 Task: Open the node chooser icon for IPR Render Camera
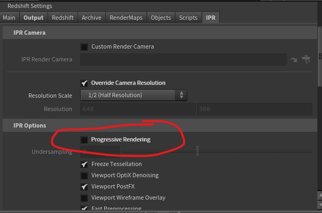306,59
